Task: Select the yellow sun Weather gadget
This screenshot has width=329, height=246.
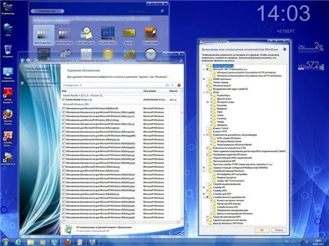Action: tap(108, 54)
